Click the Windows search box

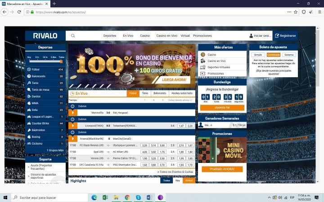(49, 198)
